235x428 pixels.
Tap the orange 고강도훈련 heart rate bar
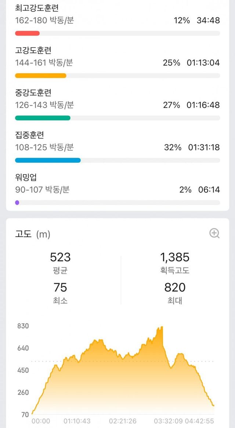click(41, 76)
